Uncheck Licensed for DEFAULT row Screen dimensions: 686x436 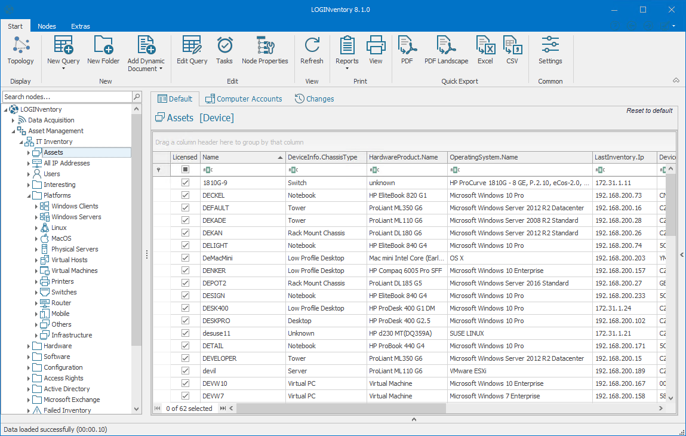coord(186,207)
